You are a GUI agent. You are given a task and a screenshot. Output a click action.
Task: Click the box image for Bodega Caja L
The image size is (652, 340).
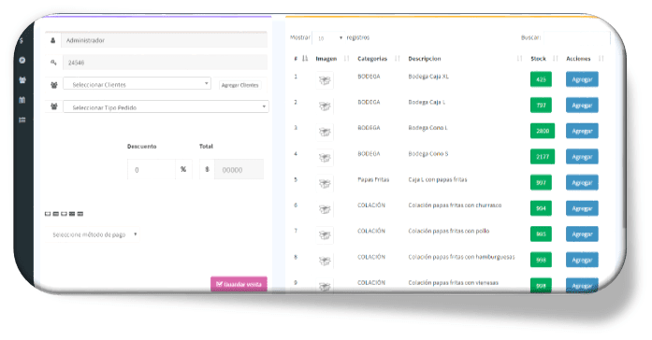point(325,106)
